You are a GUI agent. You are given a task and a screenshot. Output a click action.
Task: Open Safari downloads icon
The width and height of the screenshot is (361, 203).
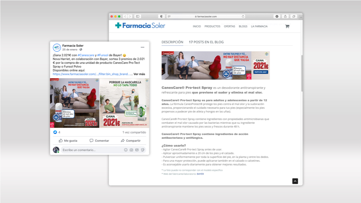277,16
